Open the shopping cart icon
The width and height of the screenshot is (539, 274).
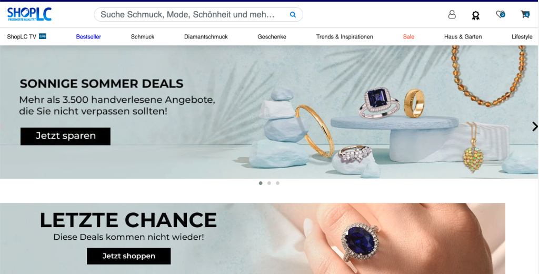pos(525,14)
